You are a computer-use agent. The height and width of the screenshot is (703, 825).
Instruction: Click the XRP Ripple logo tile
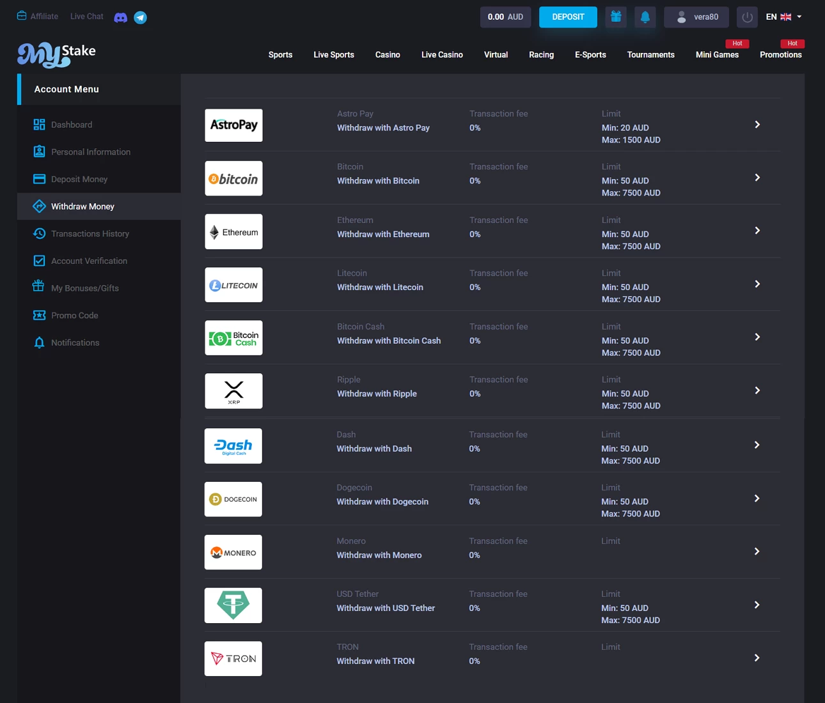click(x=233, y=390)
